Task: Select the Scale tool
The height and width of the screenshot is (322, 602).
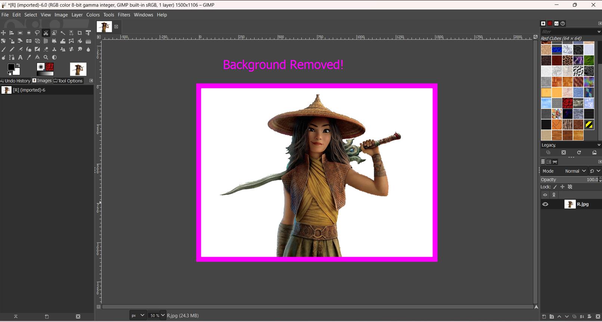Action: click(x=12, y=41)
